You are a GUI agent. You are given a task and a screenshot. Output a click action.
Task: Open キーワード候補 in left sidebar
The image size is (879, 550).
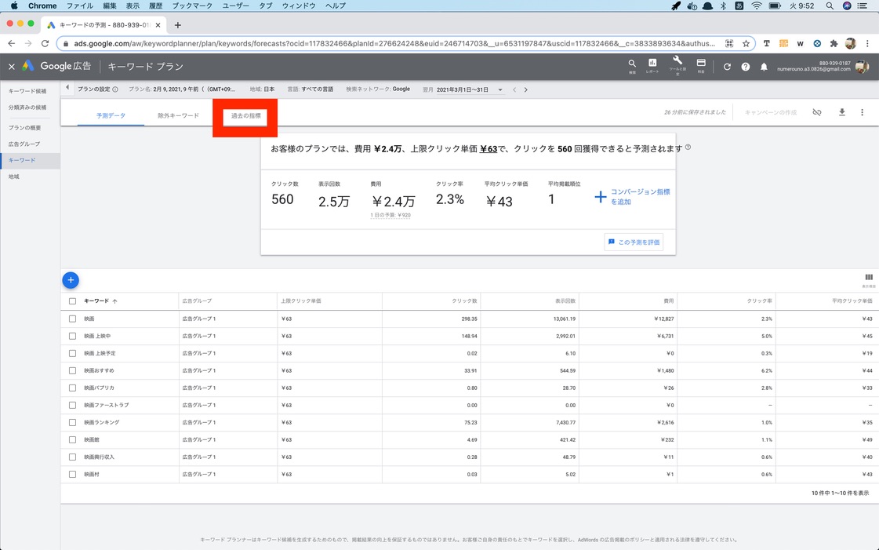click(x=27, y=91)
